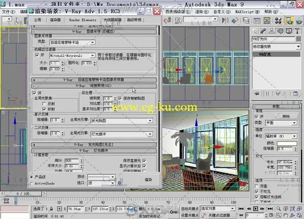Viewport: 304px width, 219px height.
Task: Switch to the 渲染器 tab
Action: tap(55, 20)
